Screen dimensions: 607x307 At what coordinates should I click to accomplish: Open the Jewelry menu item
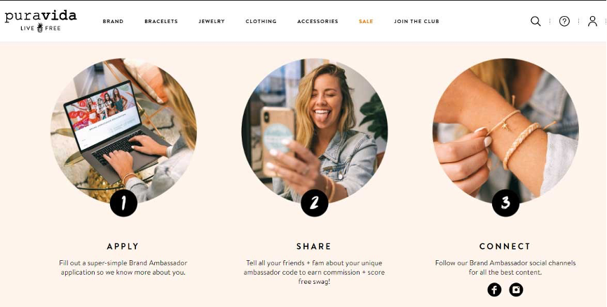212,21
